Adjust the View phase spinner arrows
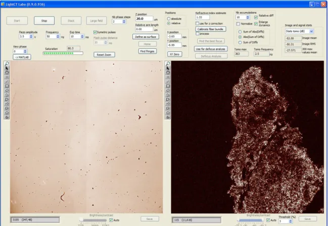The image size is (328, 226). [25, 51]
